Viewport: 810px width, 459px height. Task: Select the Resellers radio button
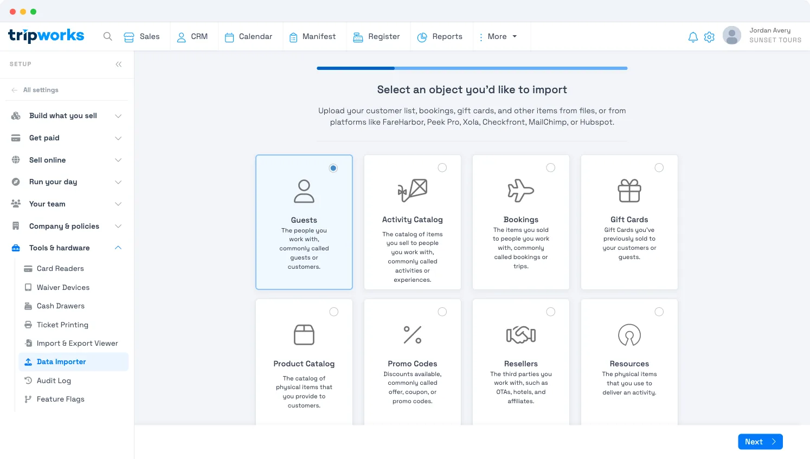point(551,312)
